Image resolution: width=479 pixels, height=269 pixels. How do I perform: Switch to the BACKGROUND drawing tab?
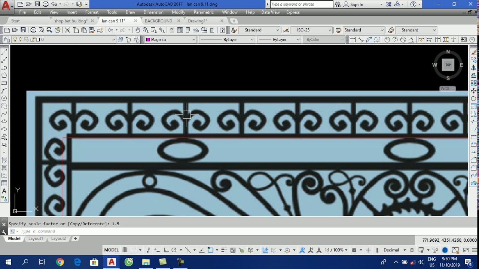(x=159, y=21)
